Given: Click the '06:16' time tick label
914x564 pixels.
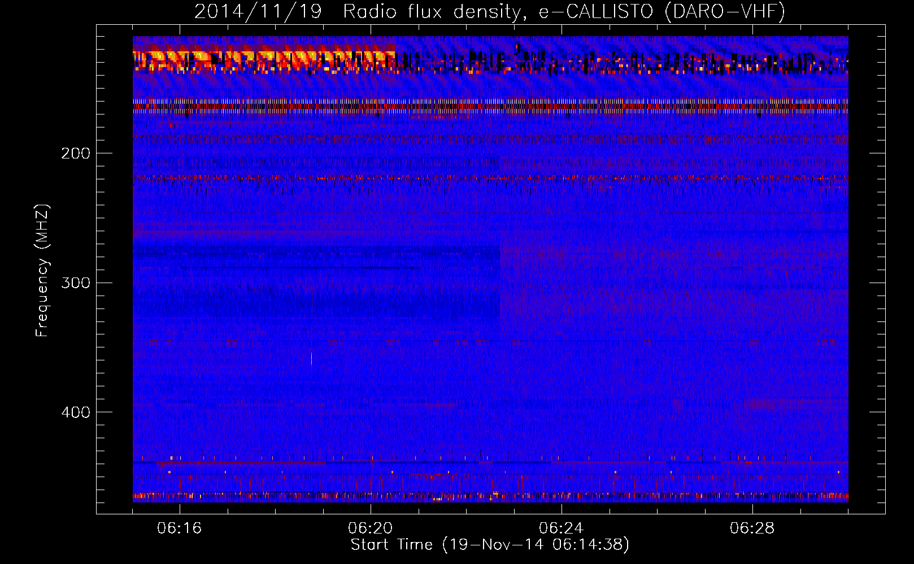Looking at the screenshot, I should pos(180,528).
